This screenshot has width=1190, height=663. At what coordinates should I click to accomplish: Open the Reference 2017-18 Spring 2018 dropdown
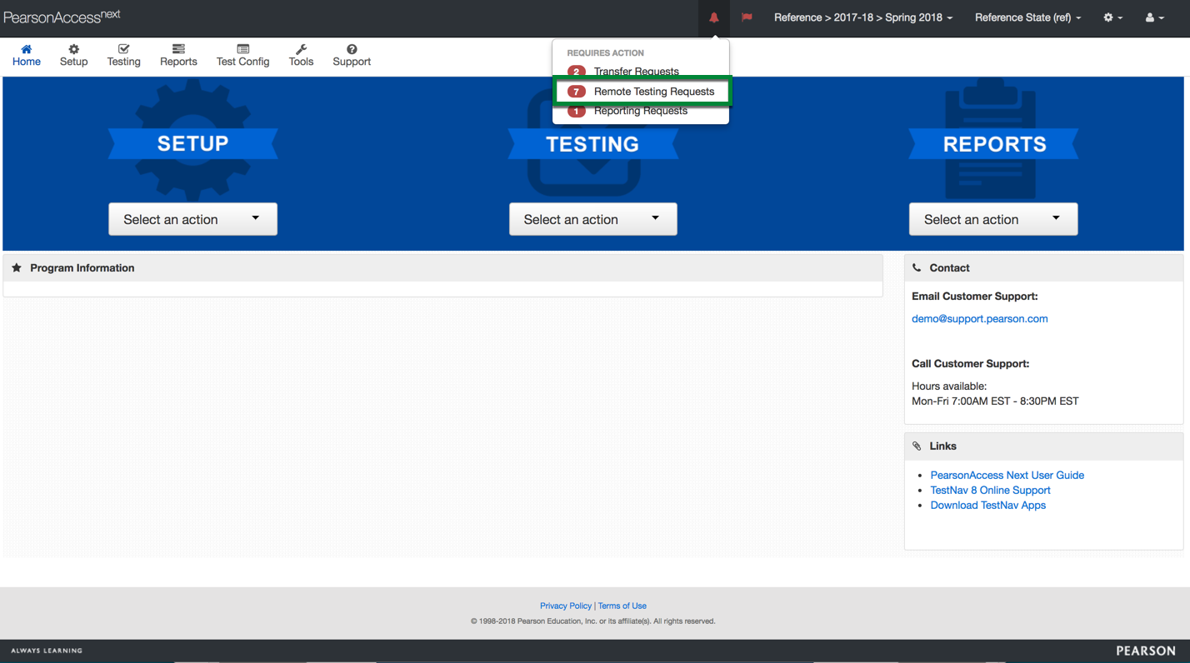click(862, 17)
